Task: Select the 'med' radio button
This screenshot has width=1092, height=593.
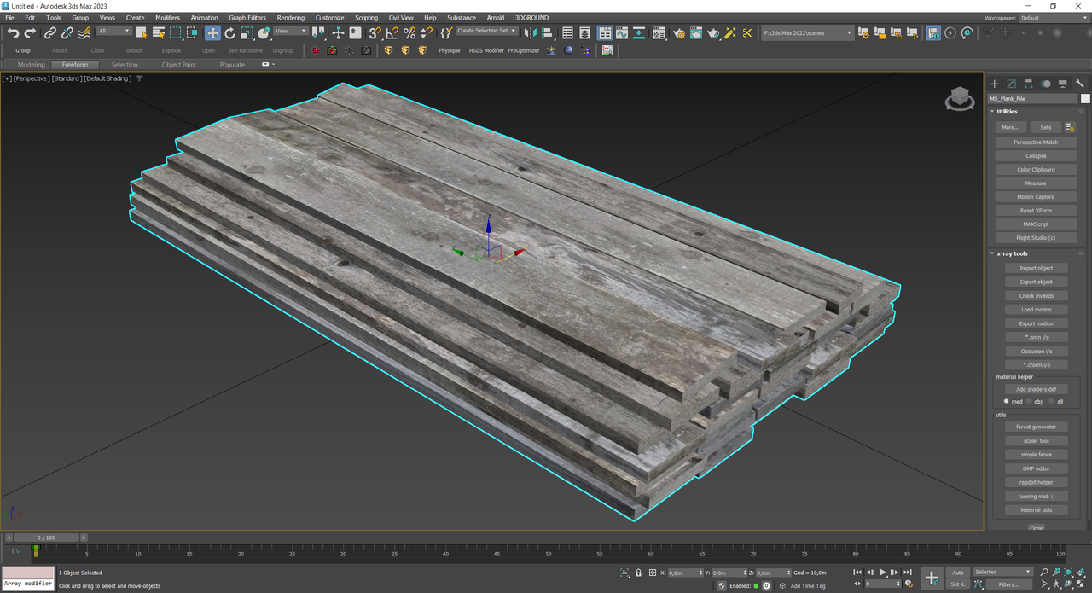Action: click(x=1008, y=401)
